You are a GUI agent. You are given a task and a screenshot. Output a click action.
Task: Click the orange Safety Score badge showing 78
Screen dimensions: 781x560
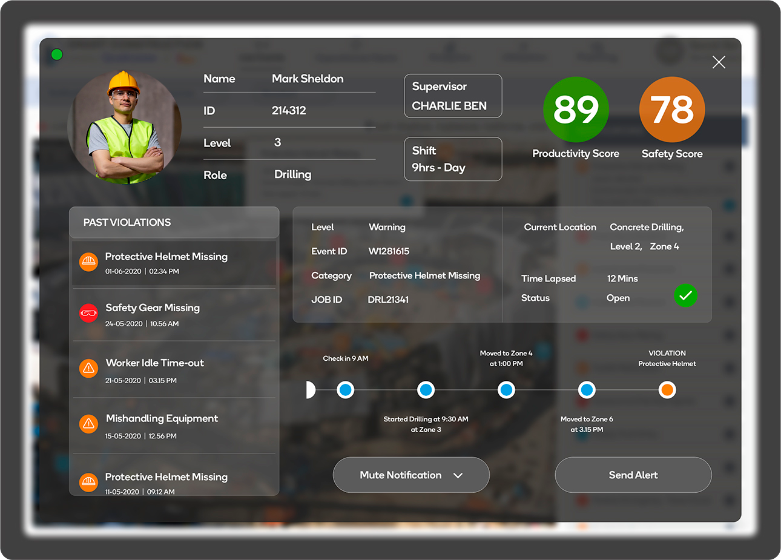point(671,110)
